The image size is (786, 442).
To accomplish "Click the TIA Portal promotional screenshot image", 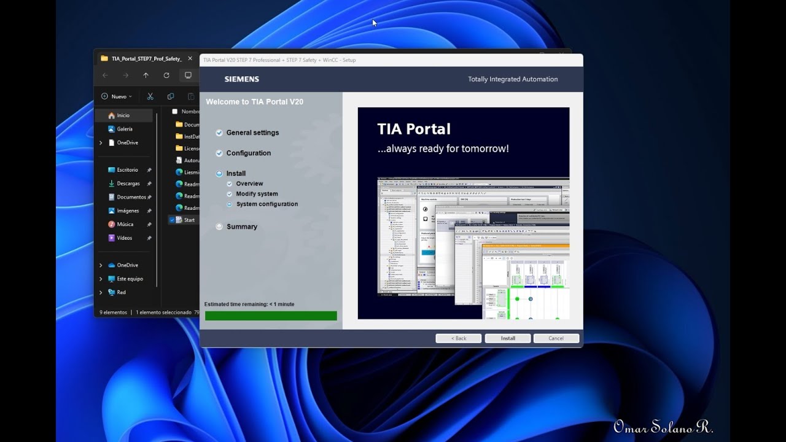I will (464, 213).
